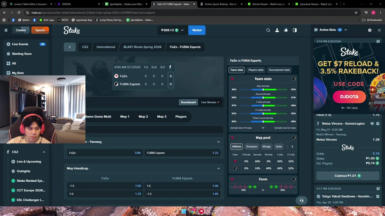Click the stream icon on Natus Vincere bet
Image resolution: width=385 pixels, height=216 pixels.
pos(372,124)
